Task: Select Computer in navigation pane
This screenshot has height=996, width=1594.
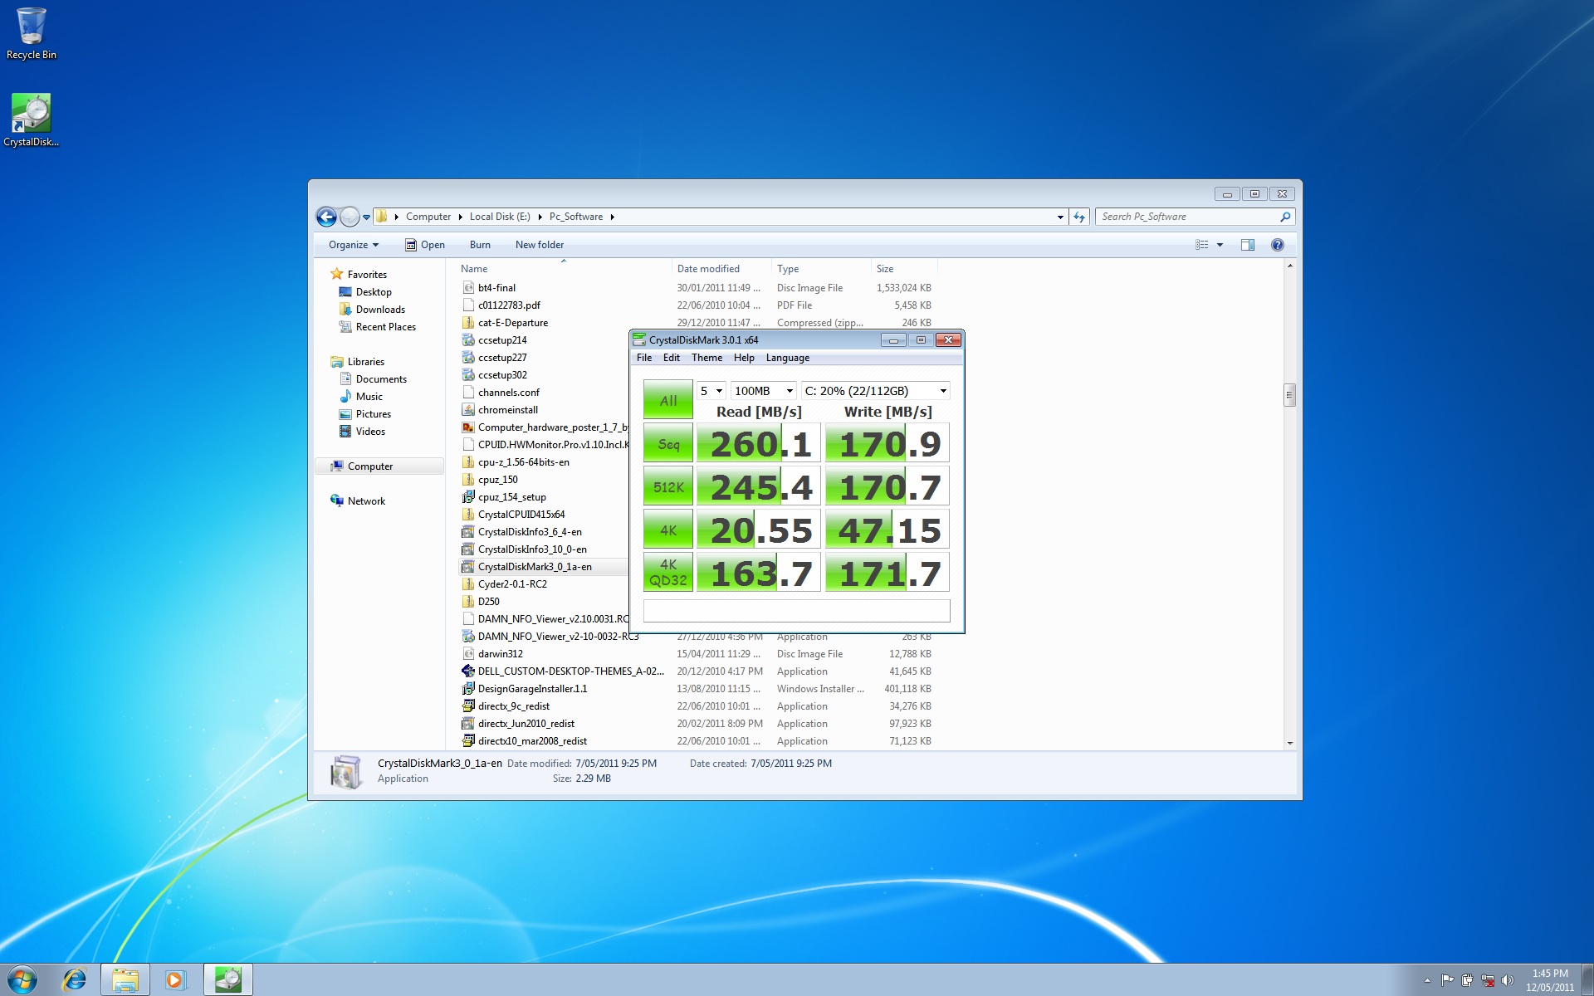Action: click(379, 466)
